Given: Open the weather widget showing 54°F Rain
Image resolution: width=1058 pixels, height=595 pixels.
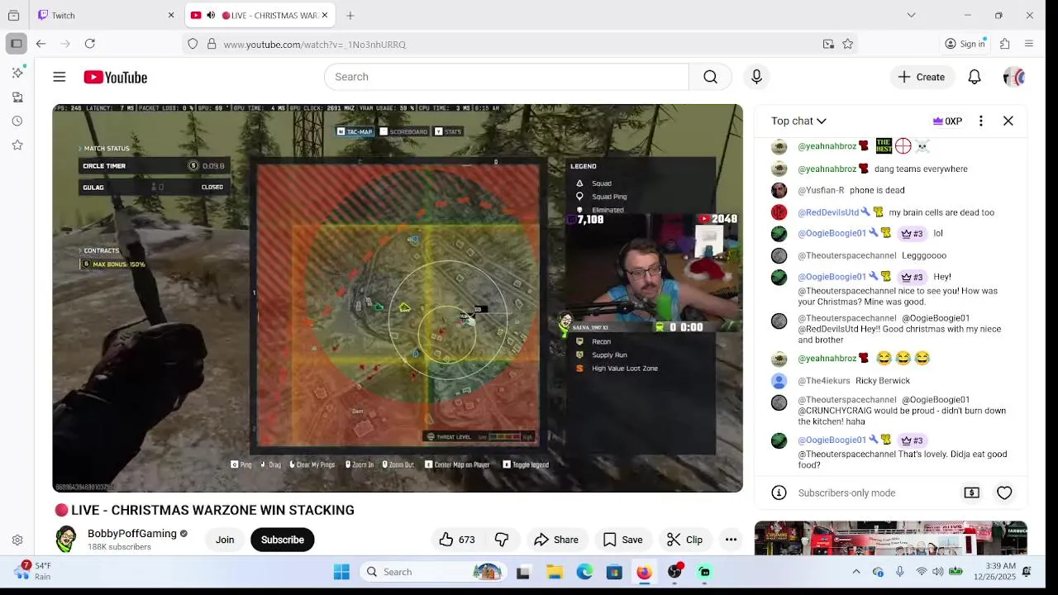Looking at the screenshot, I should 31,571.
